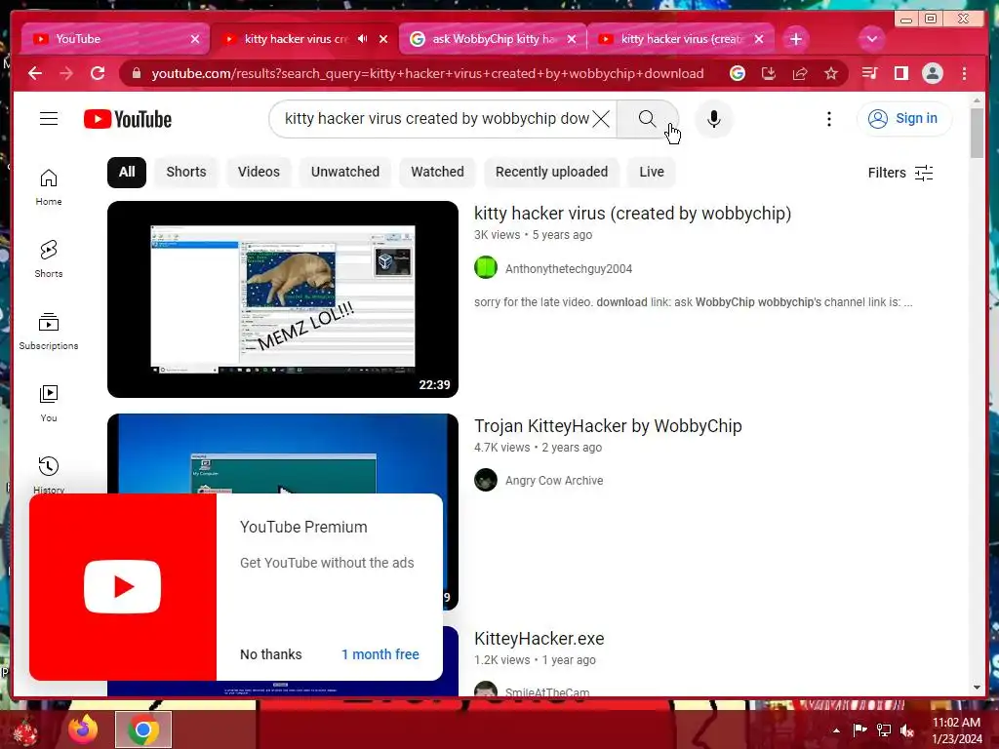Click the search query input field
The image size is (999, 749).
(x=436, y=118)
